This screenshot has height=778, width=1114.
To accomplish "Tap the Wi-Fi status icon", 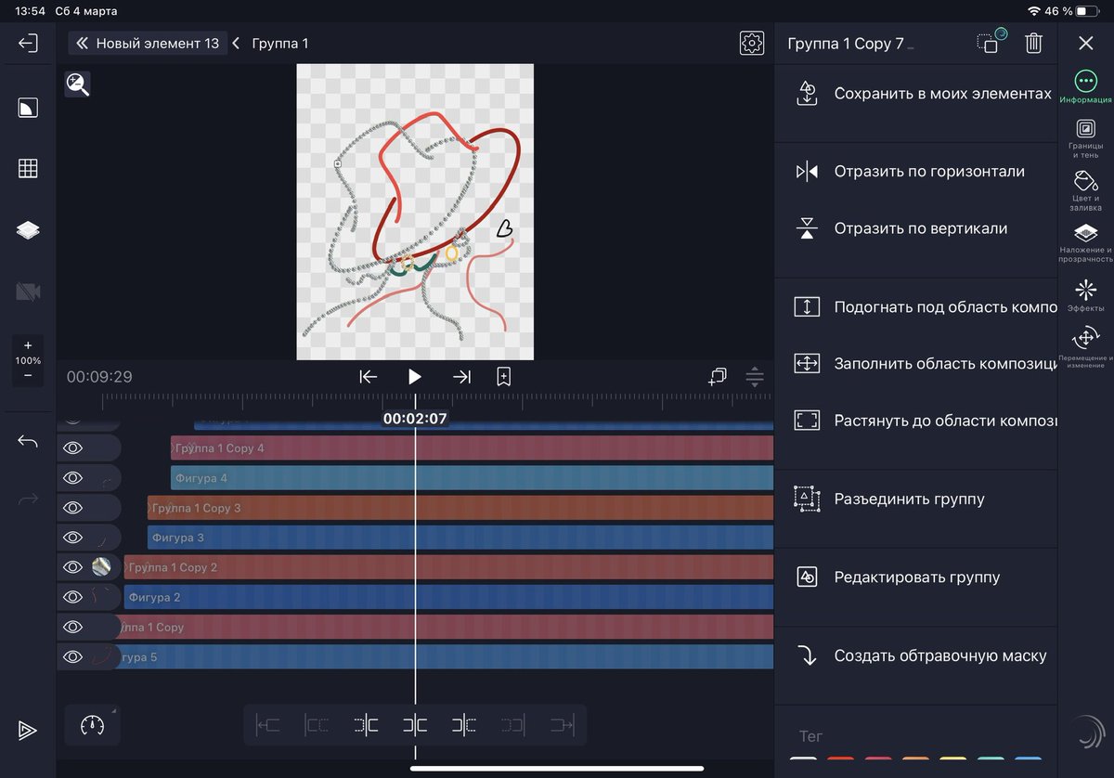I will [x=1034, y=10].
